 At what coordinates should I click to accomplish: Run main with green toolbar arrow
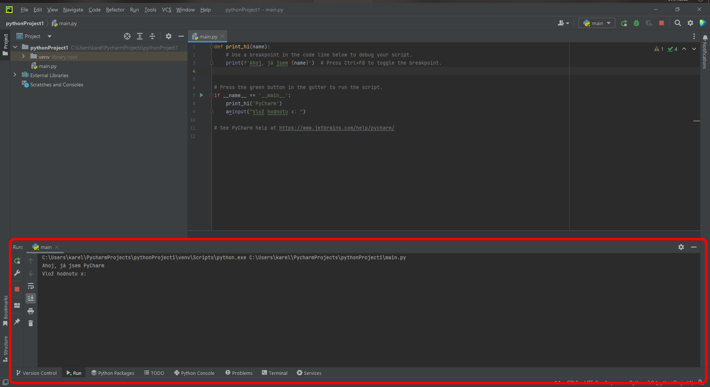click(x=624, y=23)
